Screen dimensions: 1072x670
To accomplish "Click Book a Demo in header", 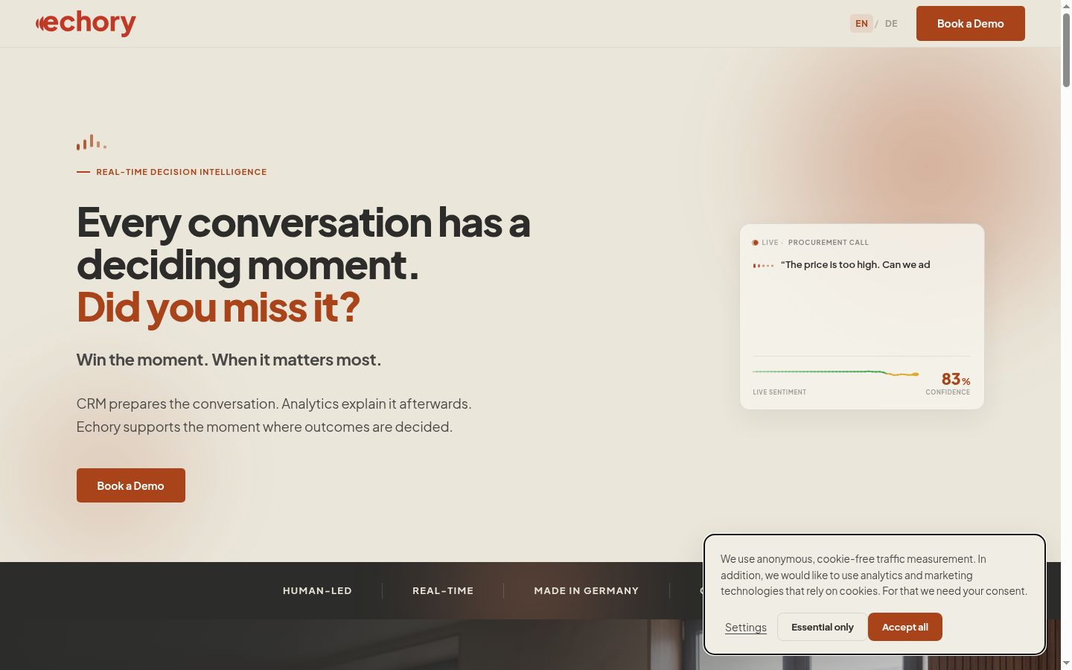I will tap(970, 23).
